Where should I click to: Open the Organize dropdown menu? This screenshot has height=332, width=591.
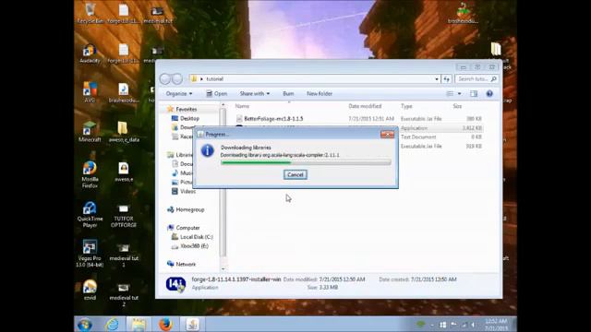179,94
